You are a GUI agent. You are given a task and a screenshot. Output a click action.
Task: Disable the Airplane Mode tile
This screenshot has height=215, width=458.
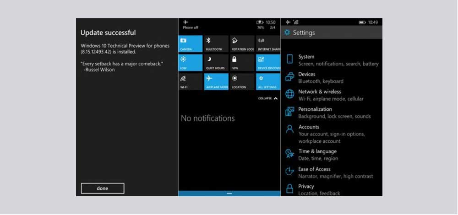[x=216, y=81]
